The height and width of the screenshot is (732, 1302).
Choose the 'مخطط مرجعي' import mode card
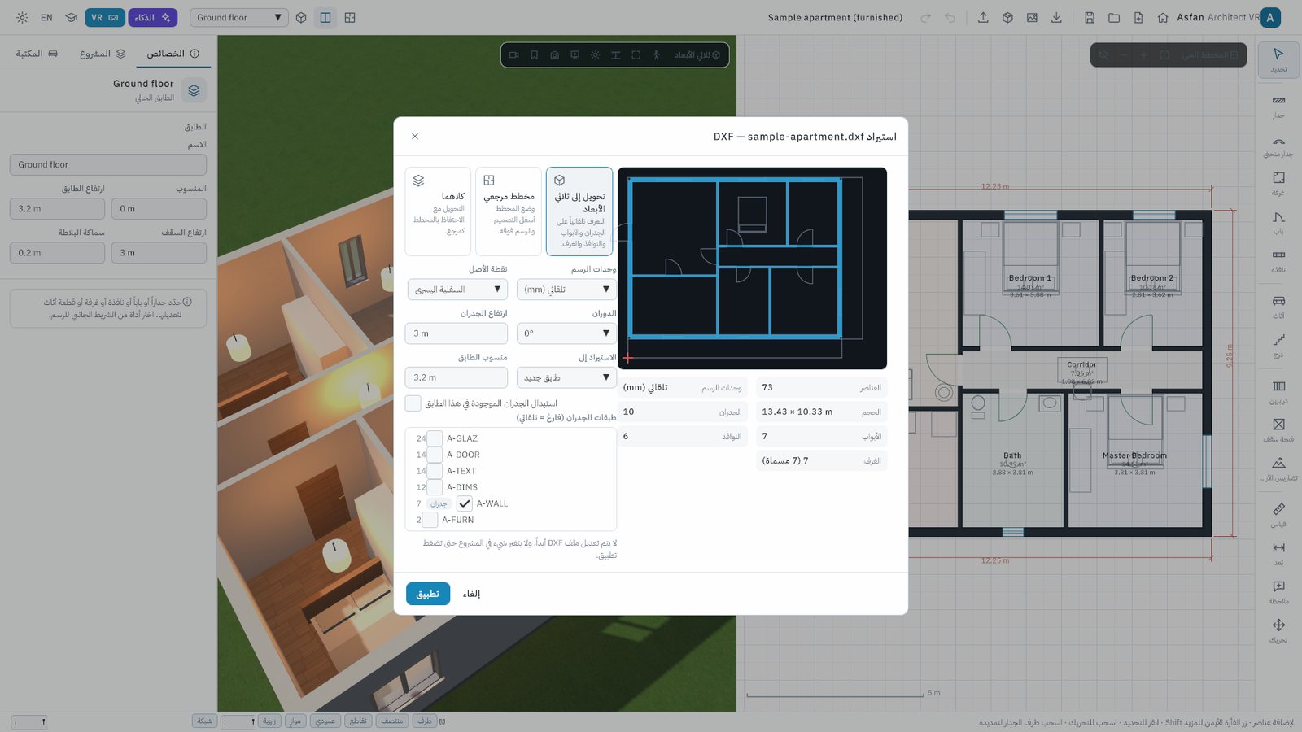click(x=509, y=211)
